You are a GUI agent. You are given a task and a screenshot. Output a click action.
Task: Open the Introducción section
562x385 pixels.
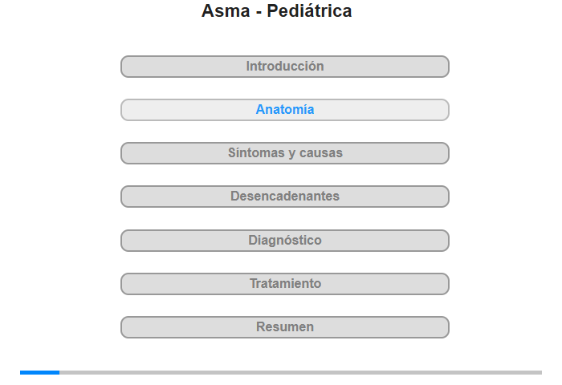(x=285, y=67)
